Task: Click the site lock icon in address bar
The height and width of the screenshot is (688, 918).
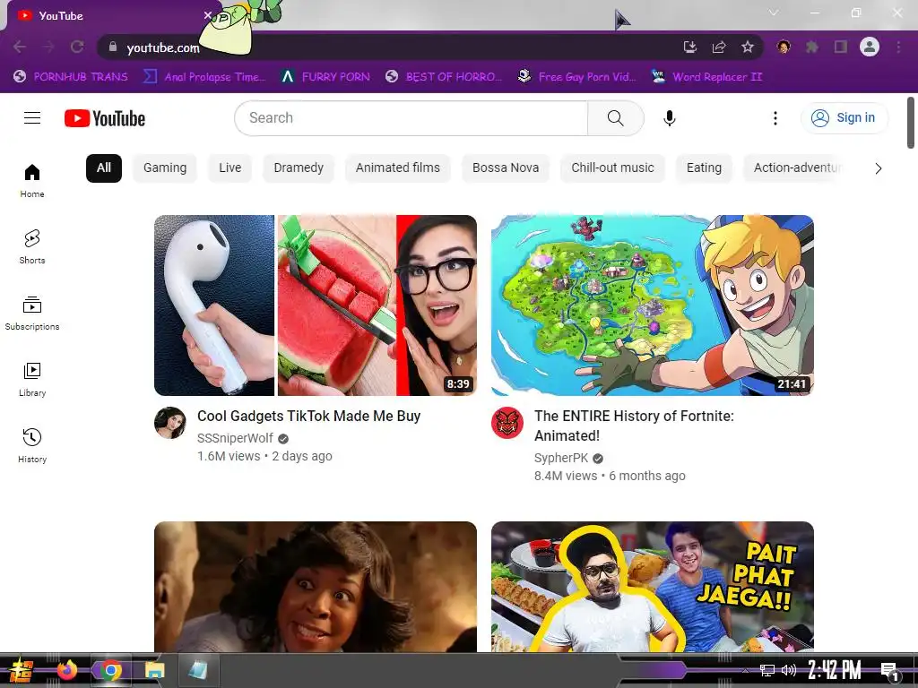Action: click(x=113, y=47)
